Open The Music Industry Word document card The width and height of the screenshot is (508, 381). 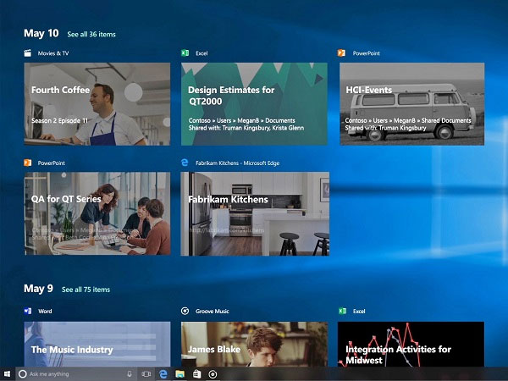[x=97, y=344]
